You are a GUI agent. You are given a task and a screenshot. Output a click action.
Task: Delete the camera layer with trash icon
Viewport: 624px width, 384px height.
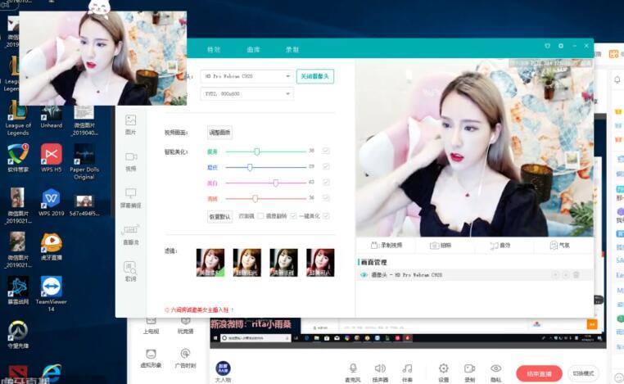[576, 274]
